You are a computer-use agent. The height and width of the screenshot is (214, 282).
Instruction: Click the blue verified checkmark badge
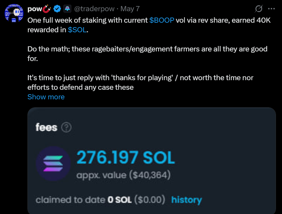click(57, 9)
